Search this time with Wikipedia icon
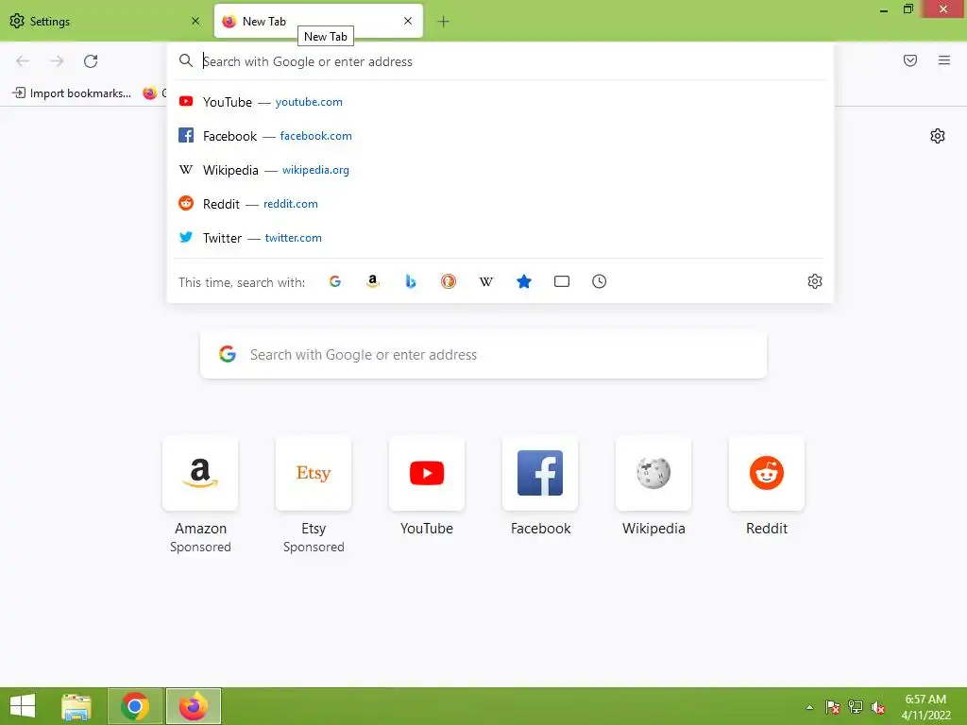Screen dimensions: 967x725 point(486,281)
